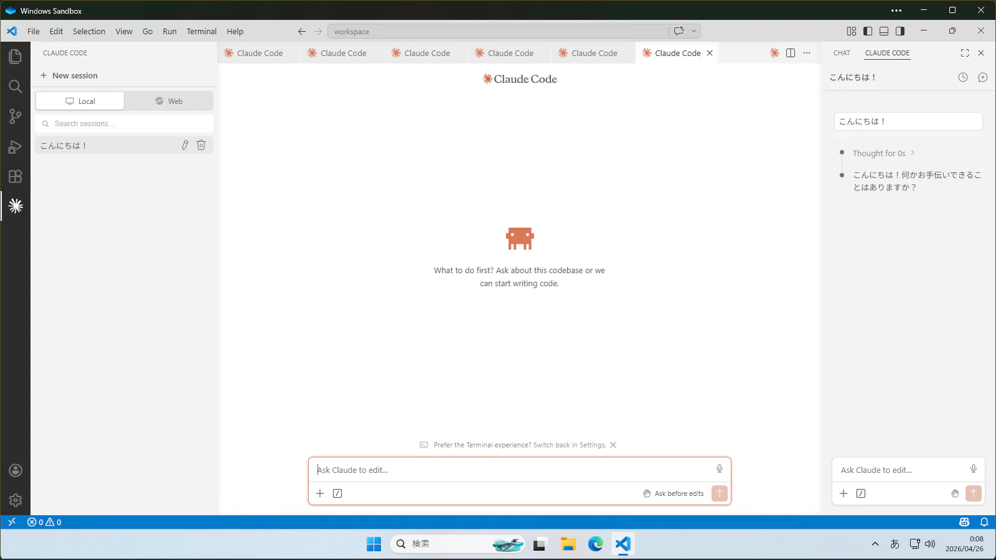
Task: Open the File menu
Action: 34,31
